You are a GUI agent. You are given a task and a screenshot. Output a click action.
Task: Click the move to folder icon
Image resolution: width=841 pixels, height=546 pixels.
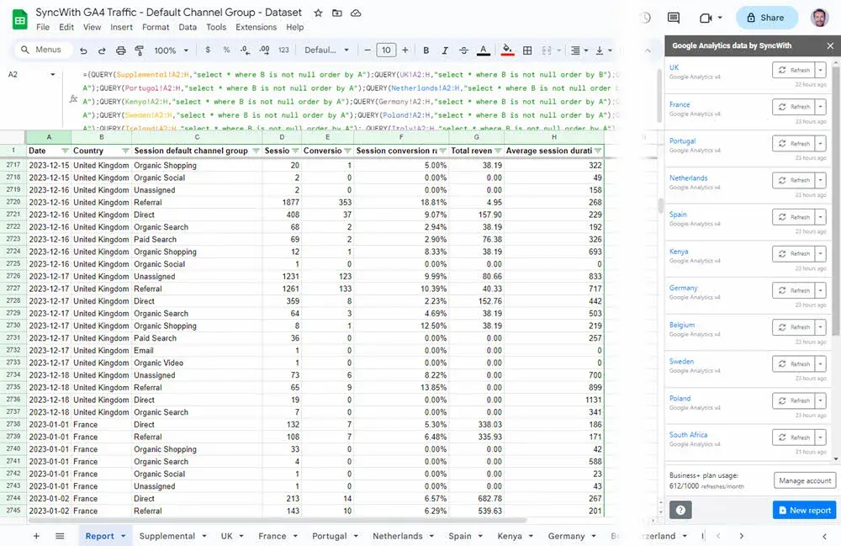pyautogui.click(x=337, y=13)
